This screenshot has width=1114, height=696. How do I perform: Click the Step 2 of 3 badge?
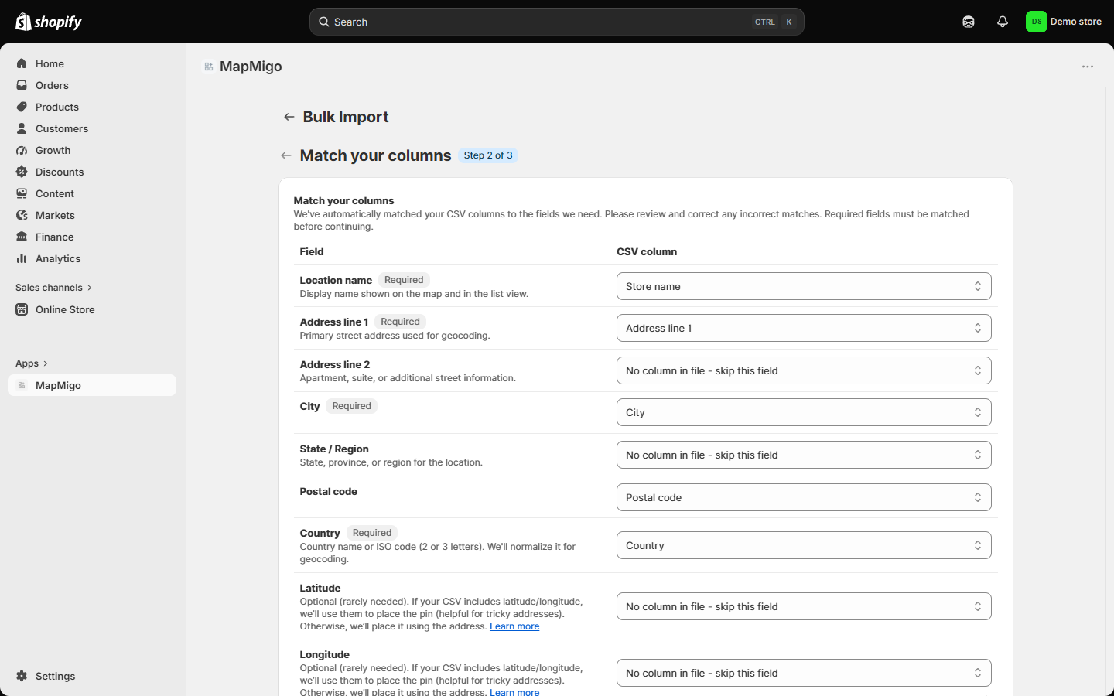pos(488,155)
